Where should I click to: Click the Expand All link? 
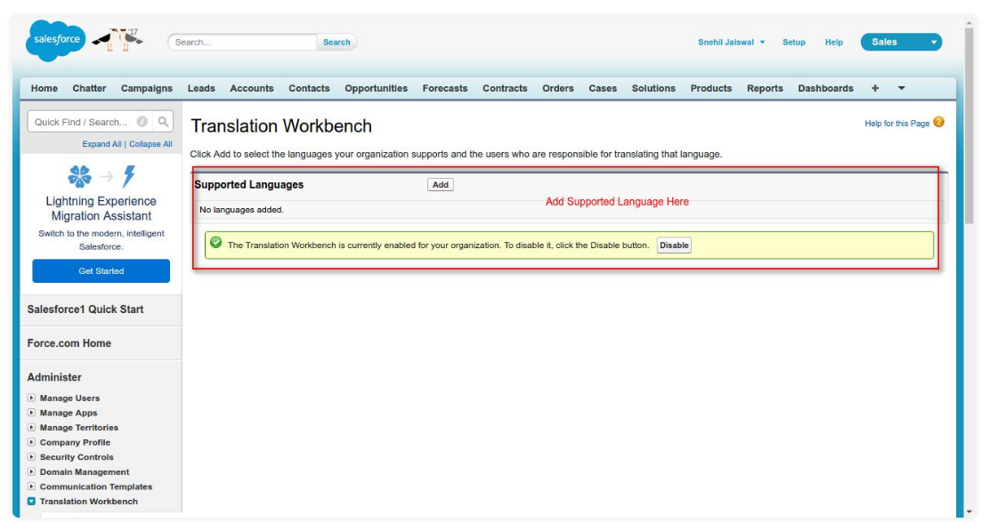click(x=101, y=144)
